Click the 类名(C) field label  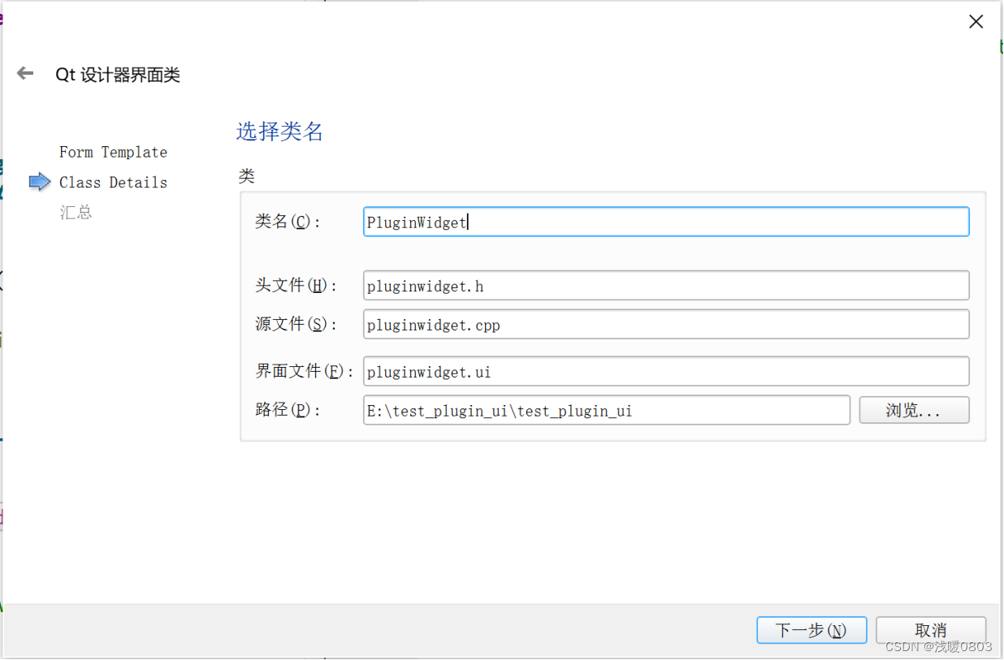286,221
